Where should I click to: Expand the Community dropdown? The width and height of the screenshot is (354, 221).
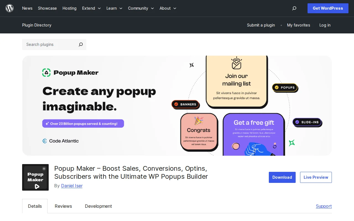tap(141, 8)
